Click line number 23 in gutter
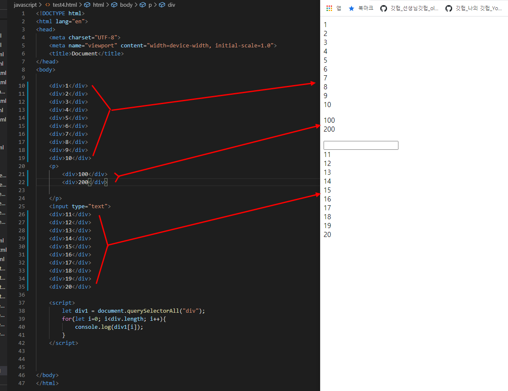Viewport: 508px width, 391px height. pyautogui.click(x=22, y=190)
